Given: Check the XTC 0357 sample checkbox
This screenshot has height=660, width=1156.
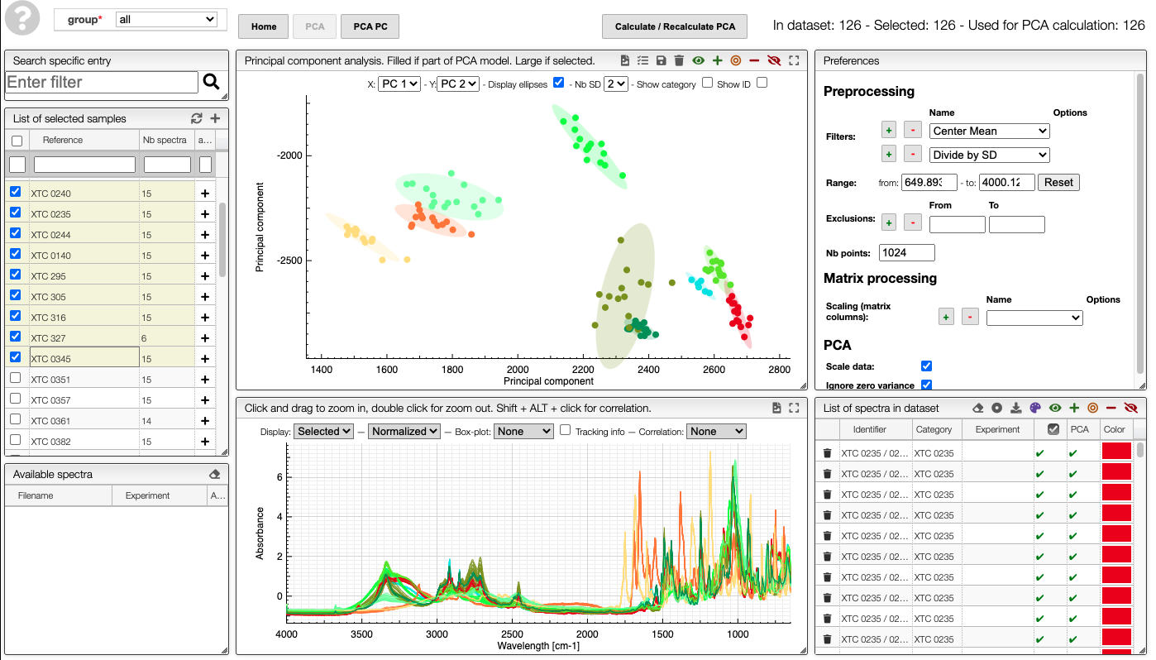Looking at the screenshot, I should [15, 399].
